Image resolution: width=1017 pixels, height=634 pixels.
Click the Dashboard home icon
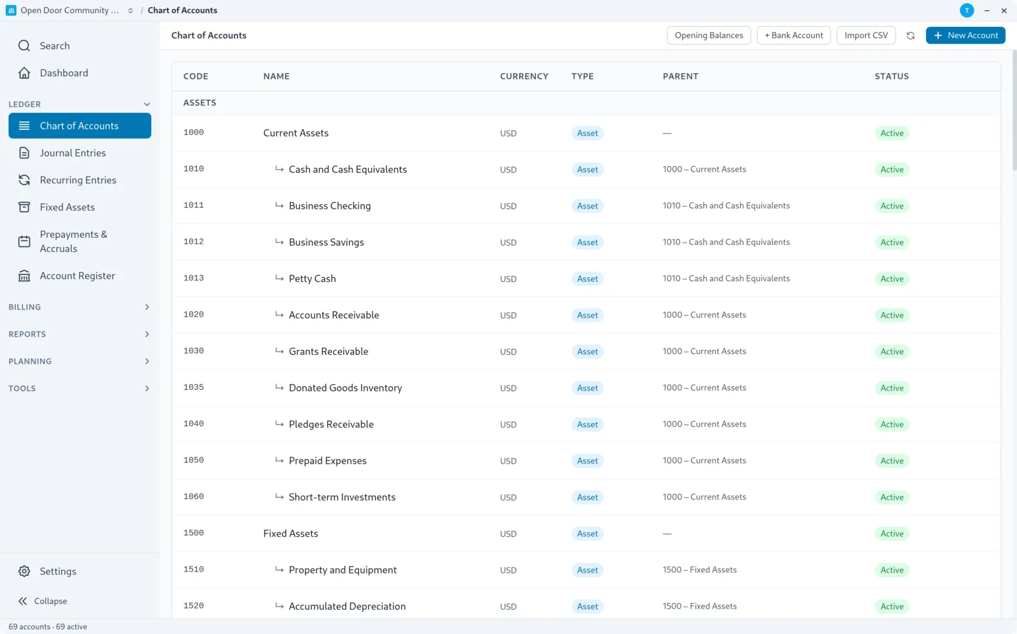coord(24,73)
